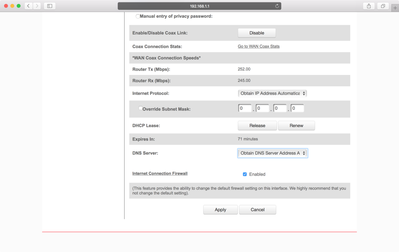Viewport: 399px width, 252px height.
Task: Click the Release DHCP lease button
Action: coord(257,126)
